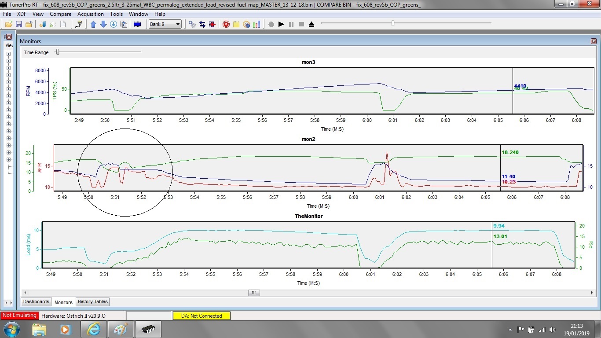Click the globe info icon

pos(246,24)
